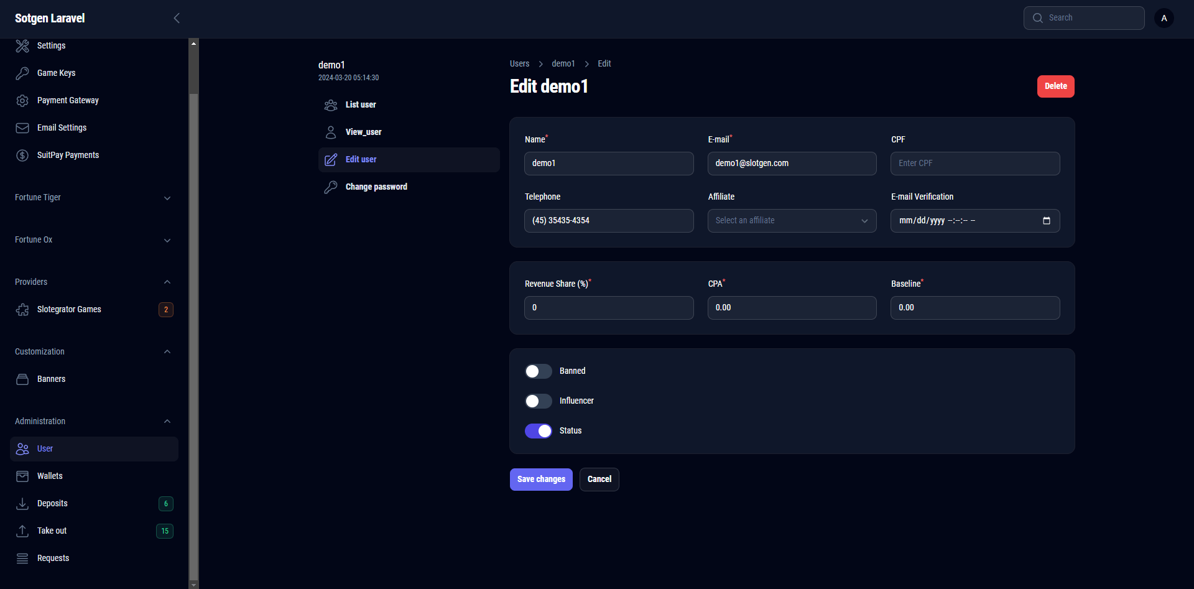The image size is (1194, 589).
Task: Click the Game Keys key icon
Action: point(22,73)
